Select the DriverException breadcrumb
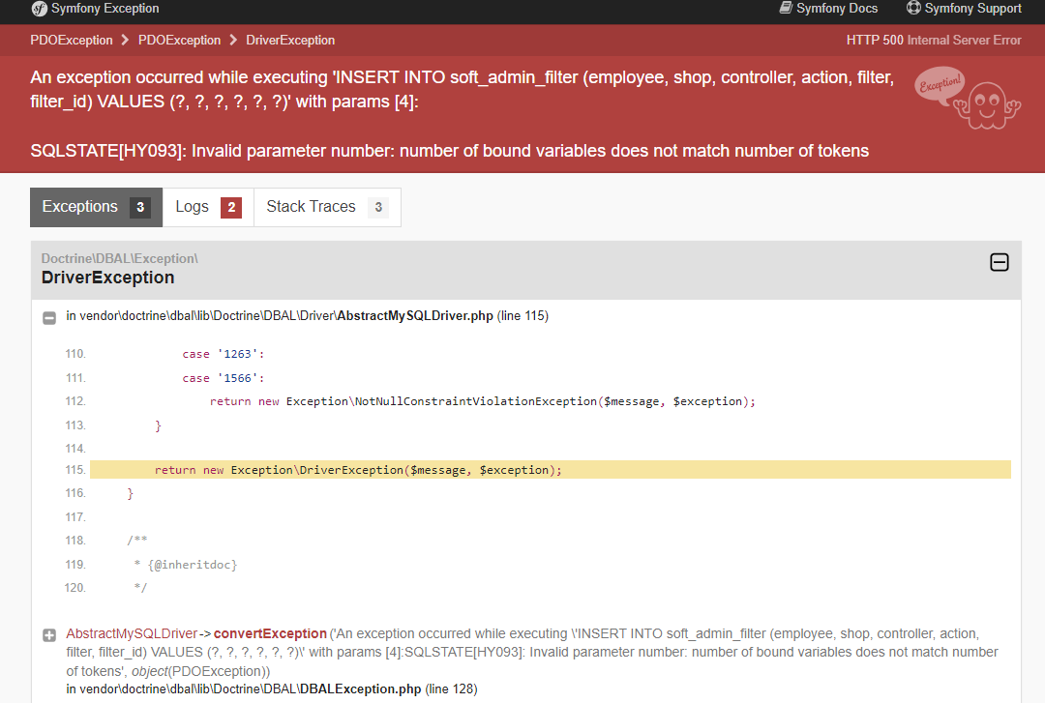 [290, 40]
